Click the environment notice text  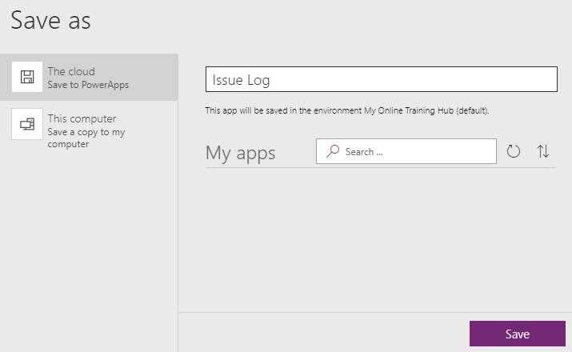tap(347, 110)
